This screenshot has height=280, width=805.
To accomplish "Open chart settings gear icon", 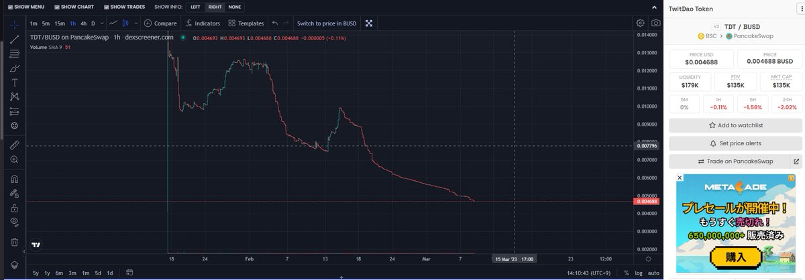I will [x=640, y=23].
